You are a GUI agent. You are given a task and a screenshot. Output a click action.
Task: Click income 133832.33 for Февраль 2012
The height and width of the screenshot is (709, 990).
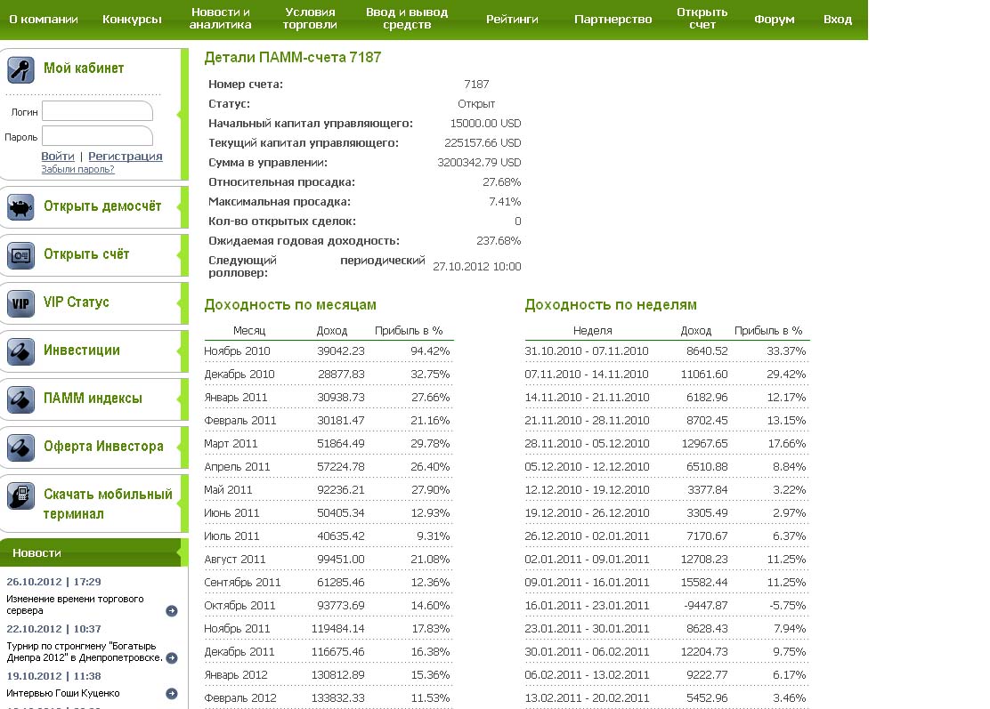[337, 697]
